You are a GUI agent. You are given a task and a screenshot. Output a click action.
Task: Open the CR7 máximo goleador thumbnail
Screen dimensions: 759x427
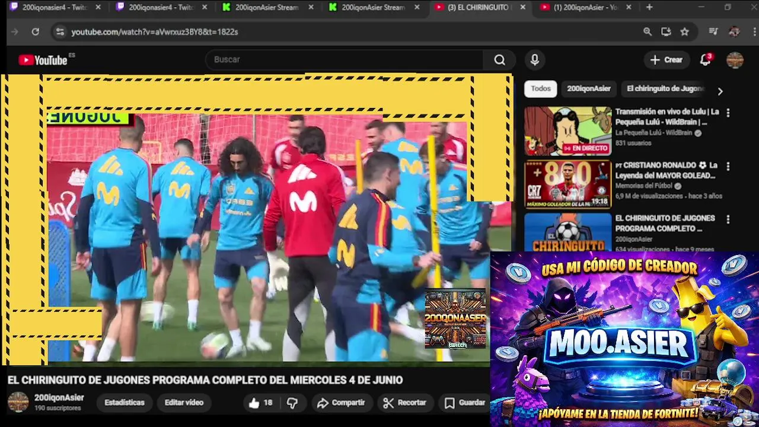567,184
